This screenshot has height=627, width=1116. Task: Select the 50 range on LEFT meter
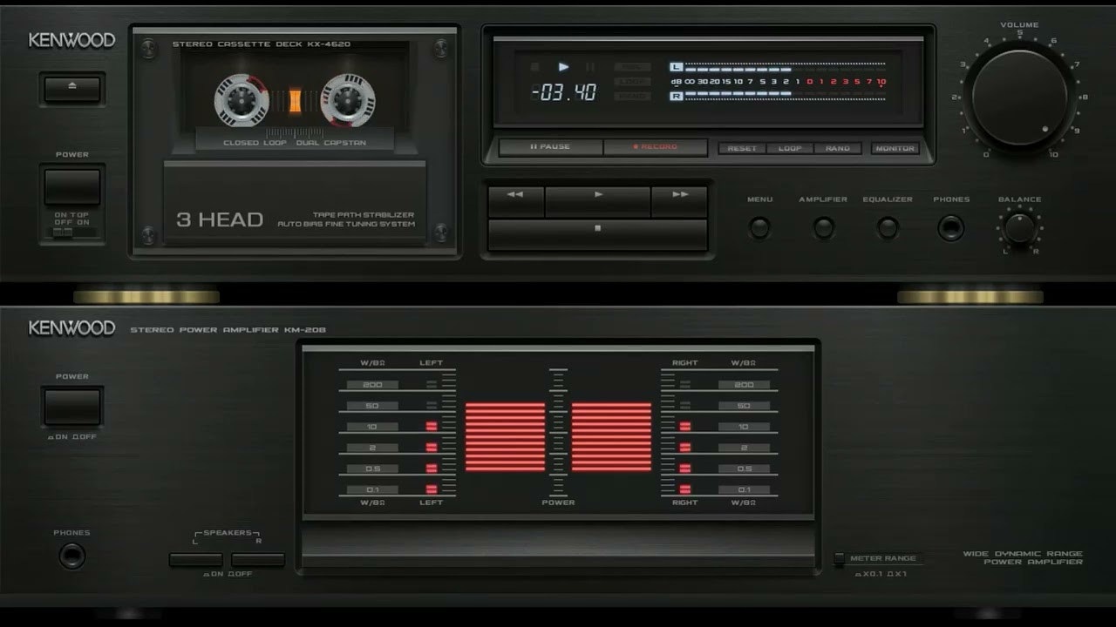point(372,406)
